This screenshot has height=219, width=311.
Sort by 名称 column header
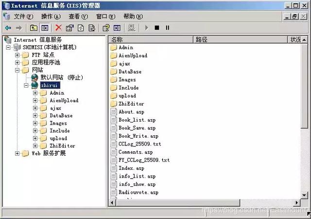[151, 39]
